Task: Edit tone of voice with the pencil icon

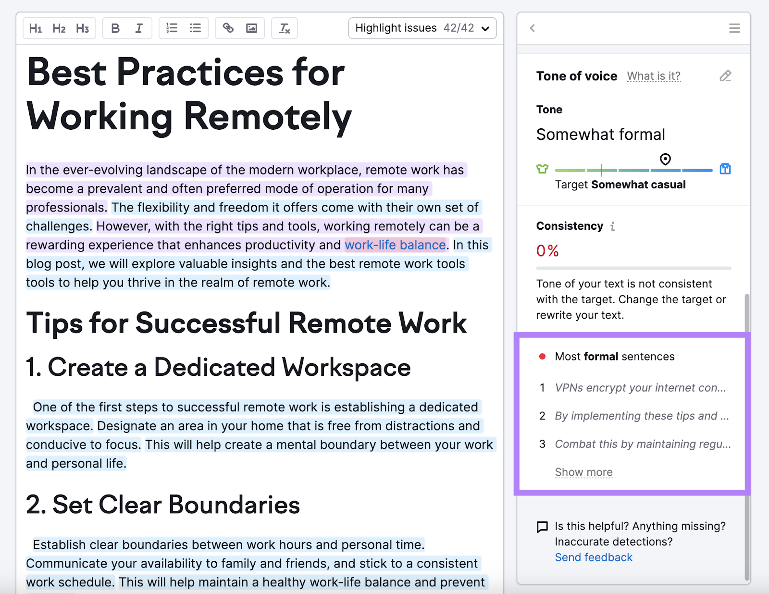Action: point(726,75)
